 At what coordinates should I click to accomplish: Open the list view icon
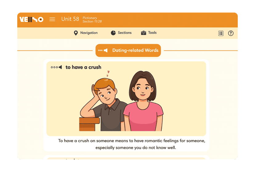click(221, 33)
